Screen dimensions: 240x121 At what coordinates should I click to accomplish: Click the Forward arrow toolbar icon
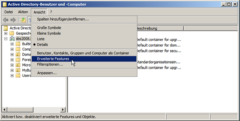[x=13, y=20]
